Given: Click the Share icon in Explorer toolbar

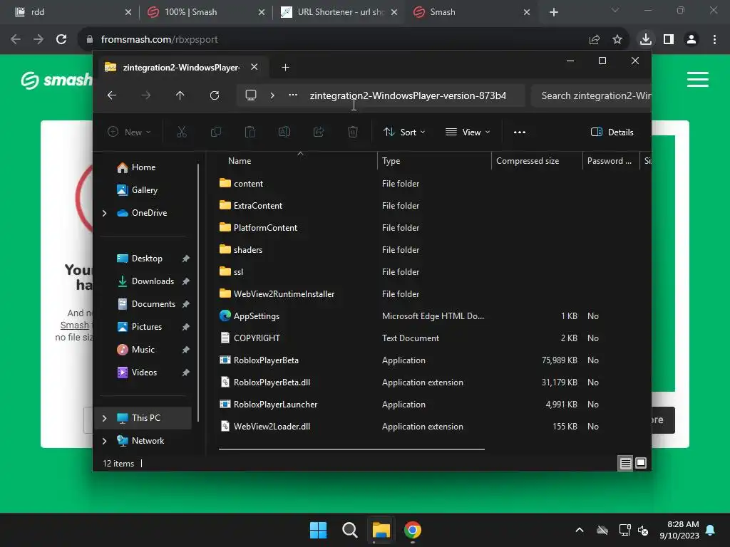Looking at the screenshot, I should point(319,132).
